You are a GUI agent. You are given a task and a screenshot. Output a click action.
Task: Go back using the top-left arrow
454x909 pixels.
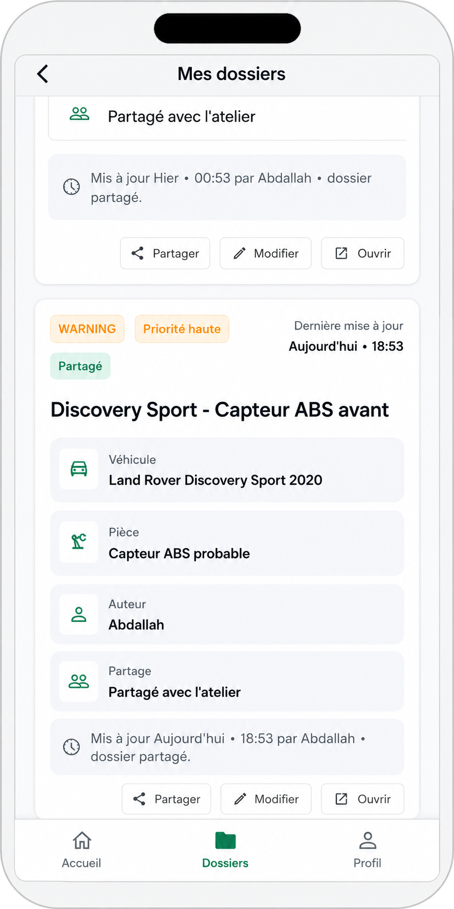(x=43, y=74)
